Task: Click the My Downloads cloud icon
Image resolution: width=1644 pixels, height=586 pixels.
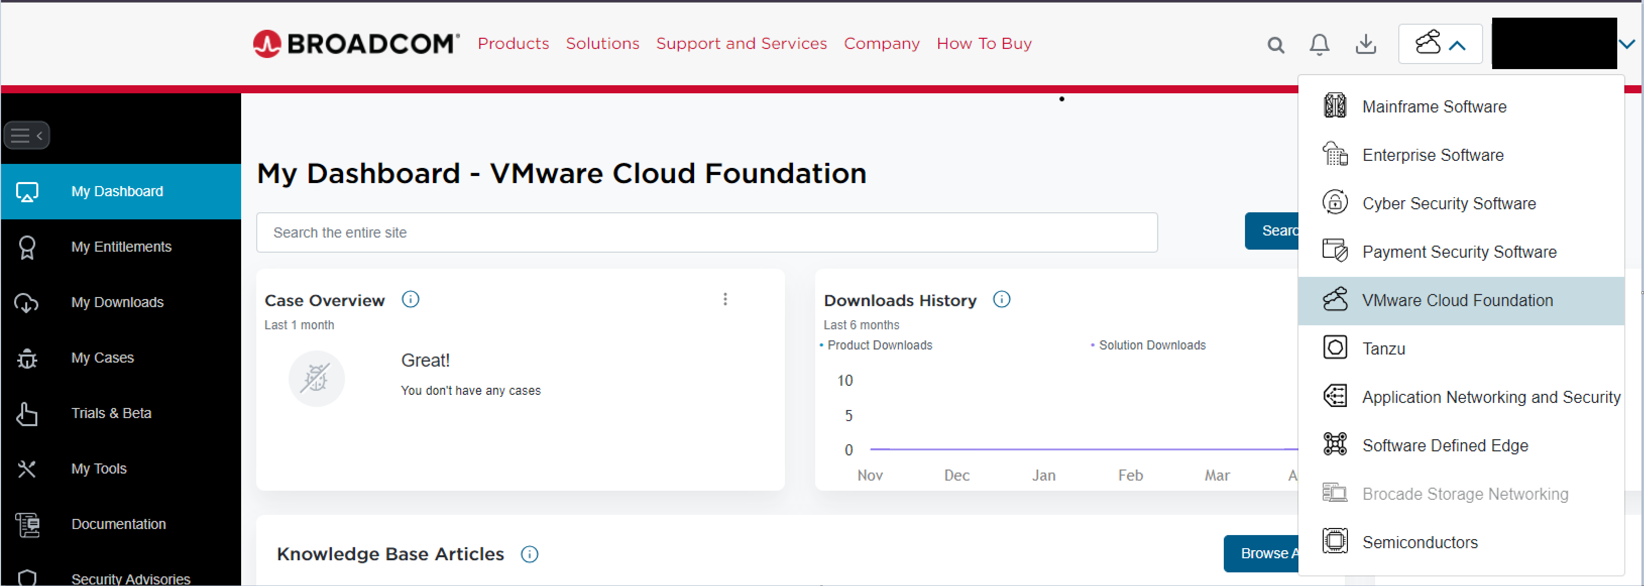Action: [x=27, y=303]
